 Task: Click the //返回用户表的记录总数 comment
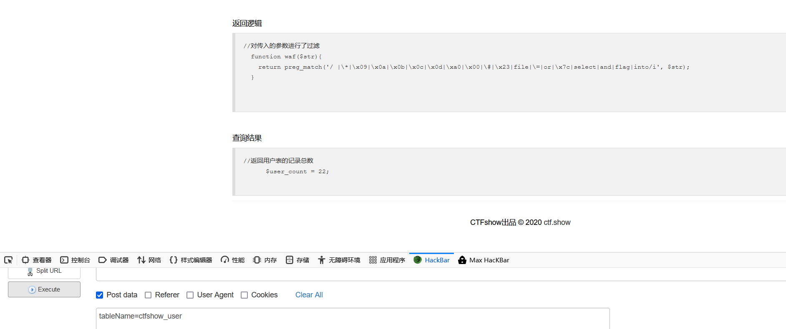click(x=279, y=161)
